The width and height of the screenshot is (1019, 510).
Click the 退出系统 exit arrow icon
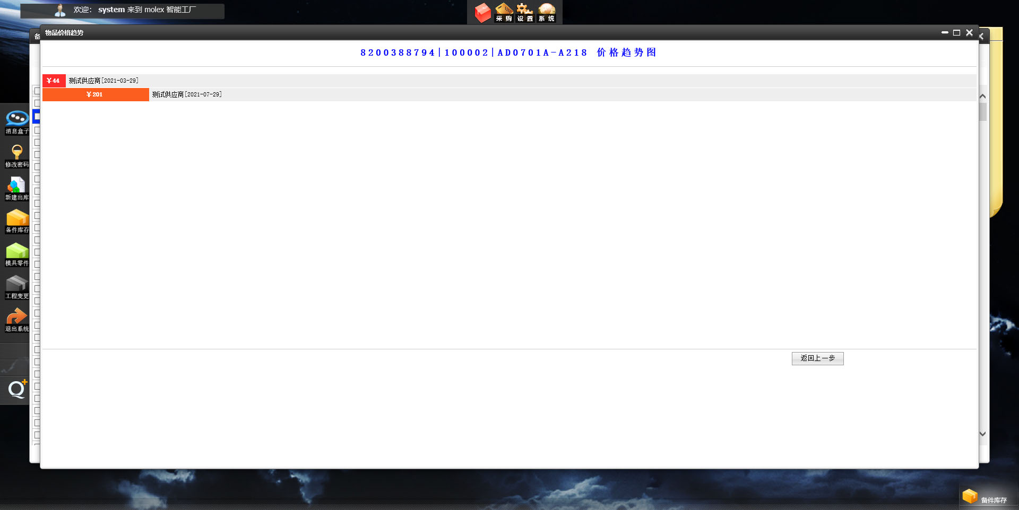17,320
